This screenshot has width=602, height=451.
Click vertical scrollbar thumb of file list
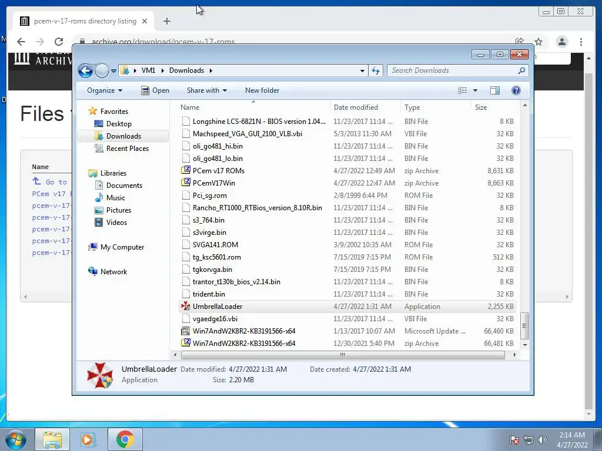[x=524, y=325]
